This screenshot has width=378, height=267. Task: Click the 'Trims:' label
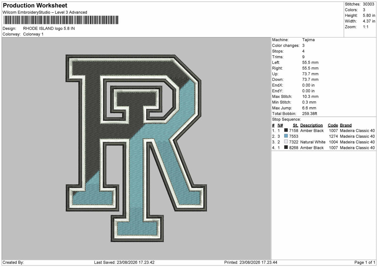[278, 57]
